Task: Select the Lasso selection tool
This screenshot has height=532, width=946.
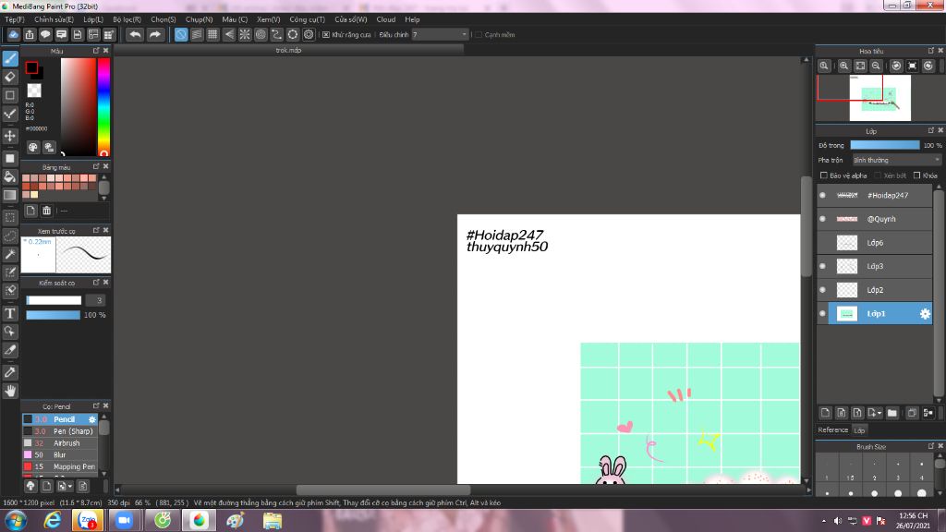Action: [10, 236]
